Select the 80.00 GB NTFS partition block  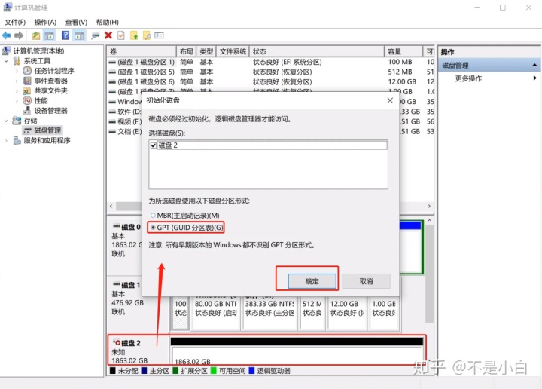tap(216, 313)
